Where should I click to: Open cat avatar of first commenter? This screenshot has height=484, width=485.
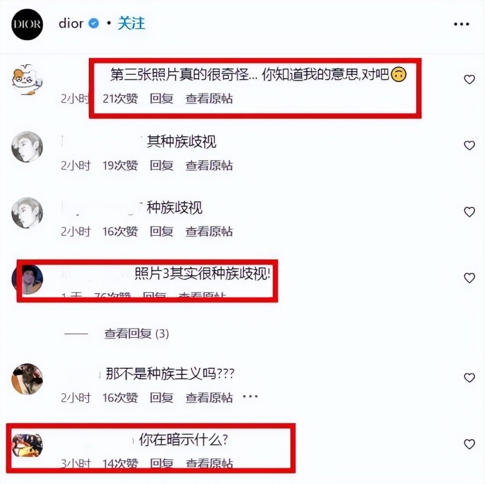(x=27, y=79)
